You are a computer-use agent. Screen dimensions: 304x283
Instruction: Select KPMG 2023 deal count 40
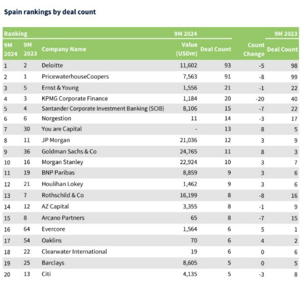click(x=294, y=99)
